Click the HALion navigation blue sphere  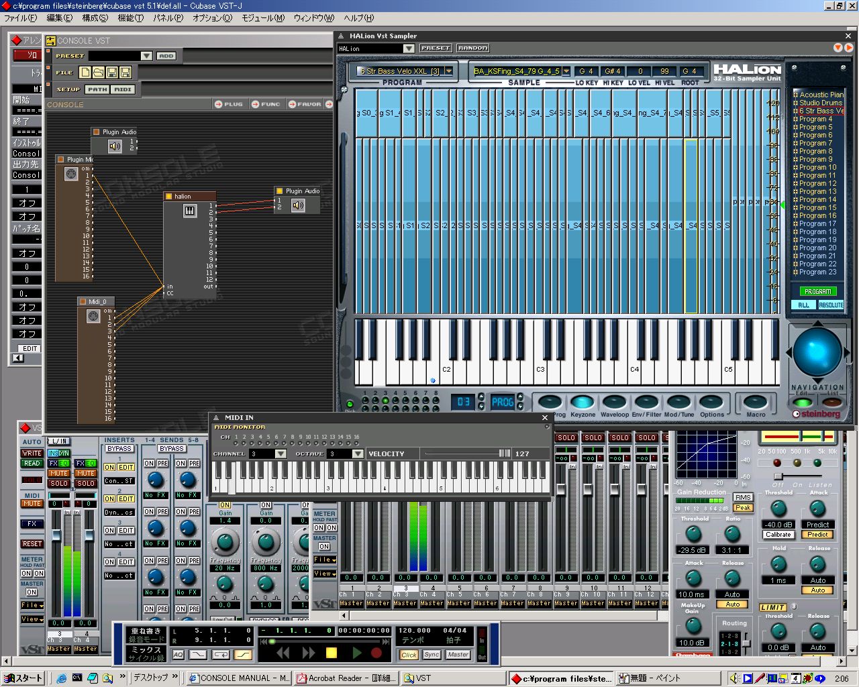coord(817,352)
